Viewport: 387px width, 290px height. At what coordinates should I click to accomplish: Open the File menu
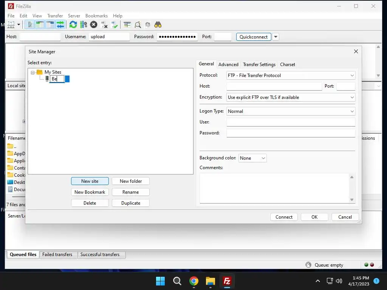[x=11, y=16]
